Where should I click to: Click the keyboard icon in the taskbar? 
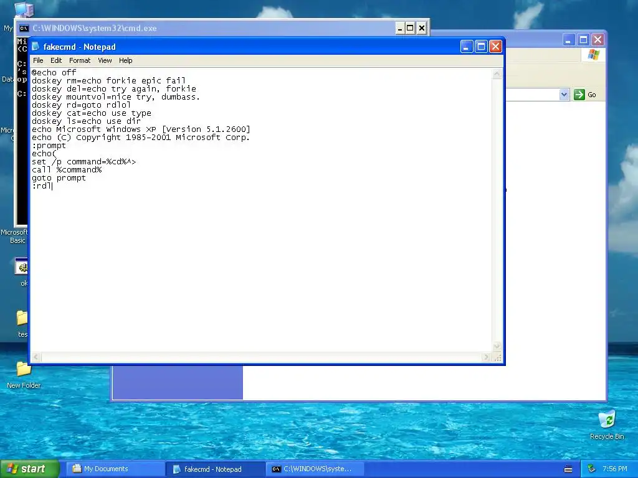click(568, 469)
